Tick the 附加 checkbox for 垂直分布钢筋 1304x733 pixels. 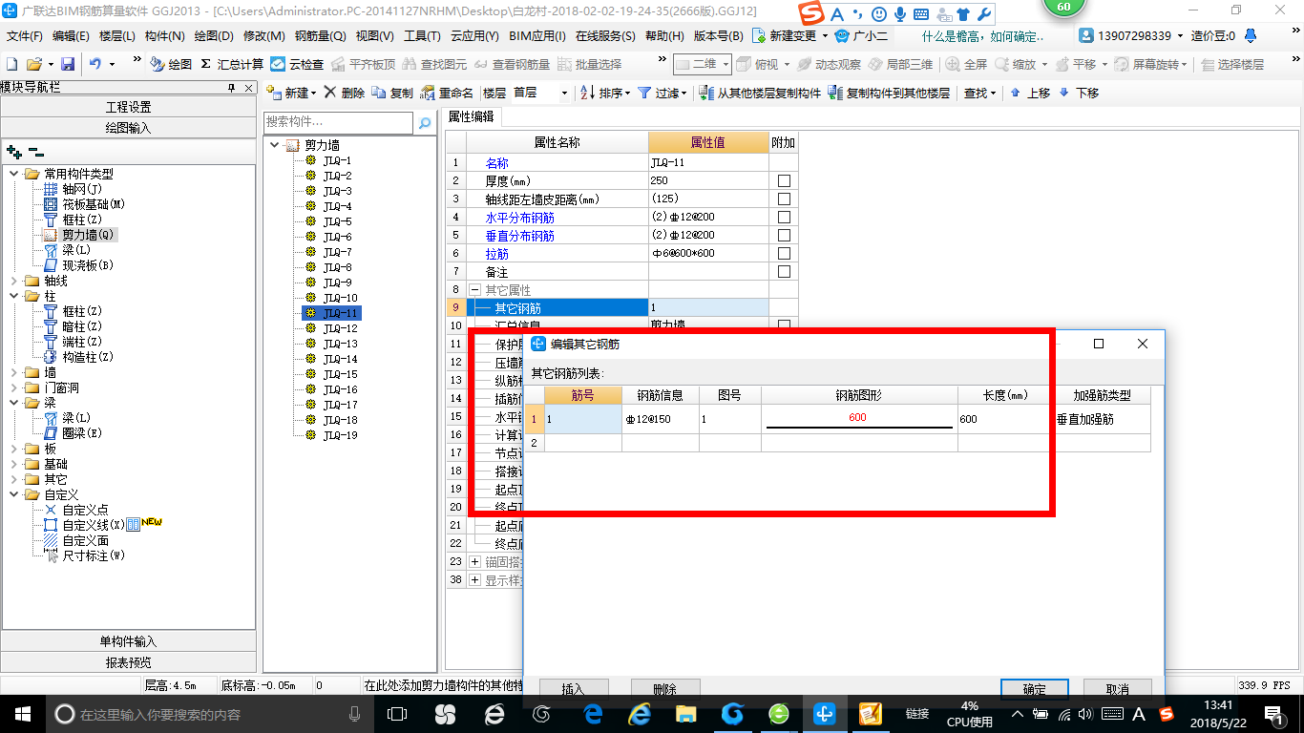coord(784,235)
